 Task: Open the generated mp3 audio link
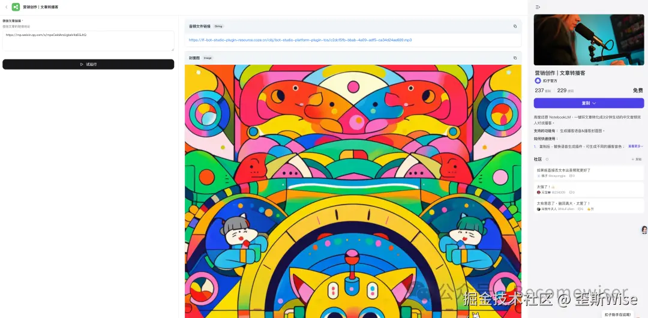300,40
